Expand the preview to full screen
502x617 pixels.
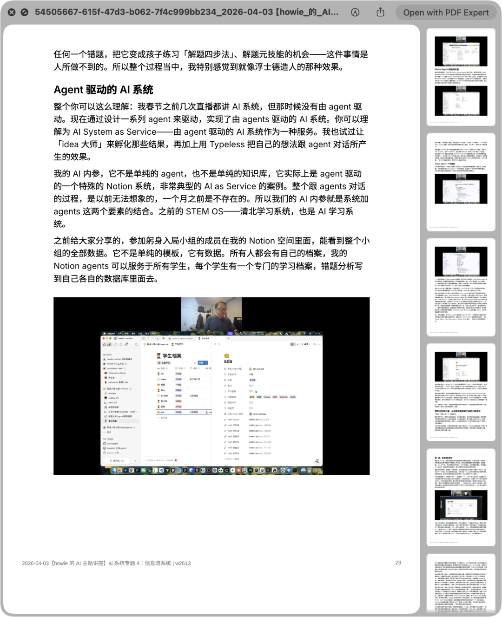click(25, 13)
